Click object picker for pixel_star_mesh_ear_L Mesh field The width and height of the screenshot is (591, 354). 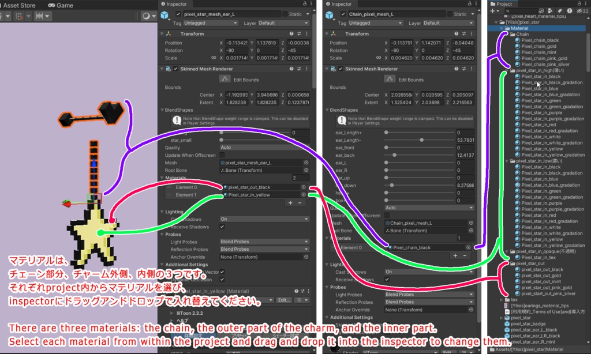(x=306, y=163)
